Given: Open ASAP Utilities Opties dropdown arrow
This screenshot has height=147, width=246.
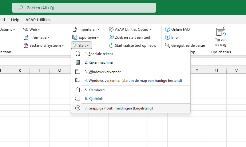Looking at the screenshot, I should tap(150, 29).
